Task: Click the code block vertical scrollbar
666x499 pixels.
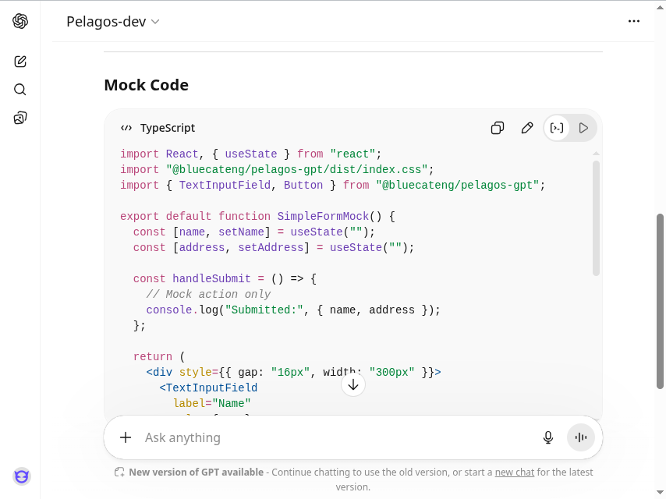Action: coord(596,218)
